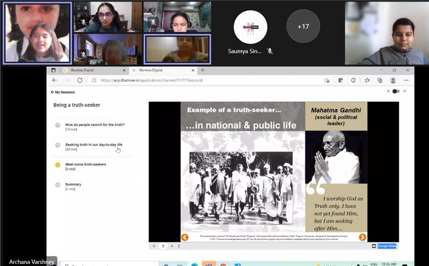Select the 'Summary' section
Screen dimensions: 429x266
pos(73,185)
